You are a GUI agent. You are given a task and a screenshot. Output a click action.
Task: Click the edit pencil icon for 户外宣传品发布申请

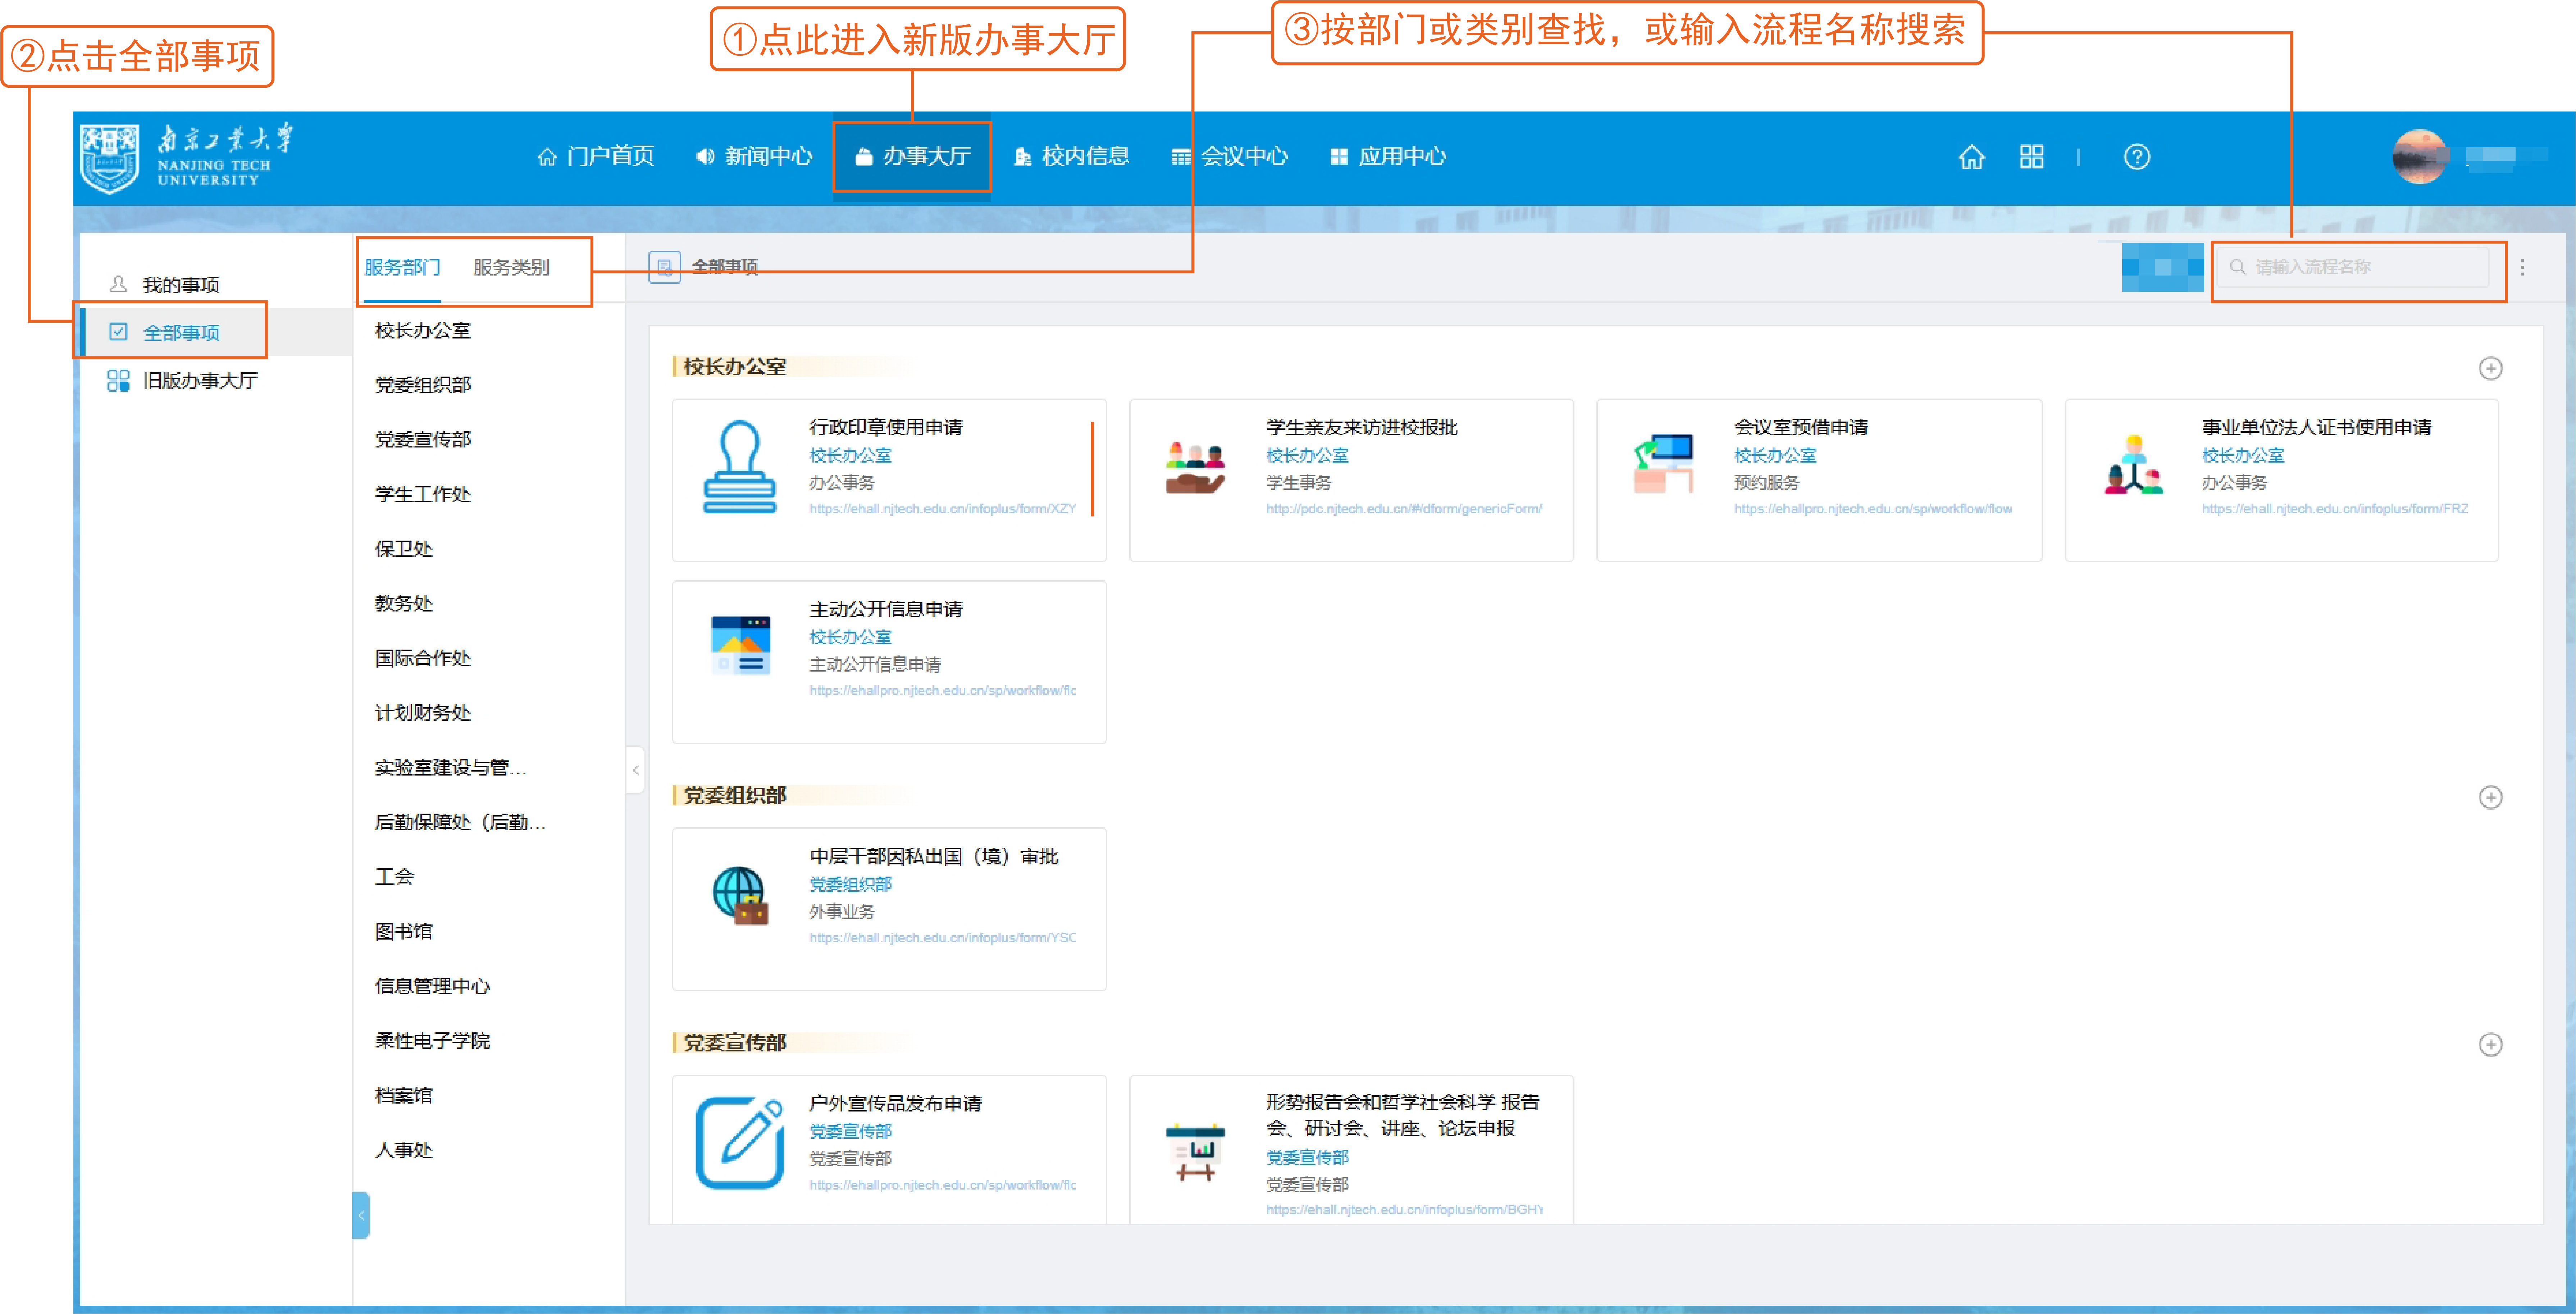click(x=740, y=1143)
